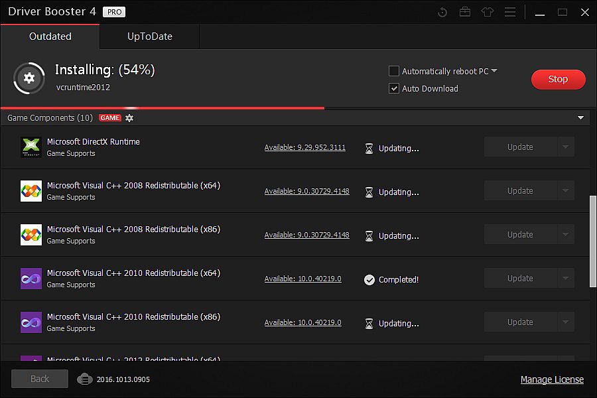Click the skin shirt icon
This screenshot has width=597, height=398.
[x=488, y=12]
